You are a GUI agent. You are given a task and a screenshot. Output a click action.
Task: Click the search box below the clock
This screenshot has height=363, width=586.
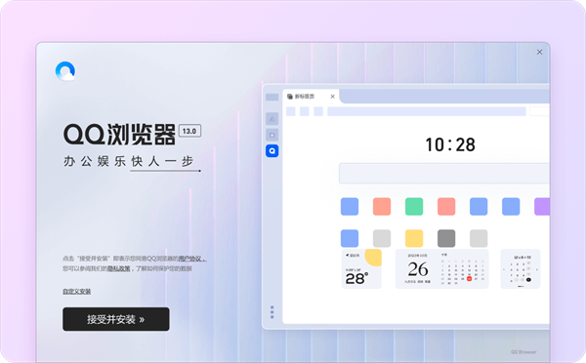pyautogui.click(x=444, y=173)
